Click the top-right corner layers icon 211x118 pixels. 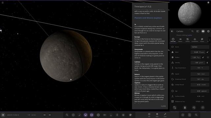pyautogui.click(x=208, y=3)
